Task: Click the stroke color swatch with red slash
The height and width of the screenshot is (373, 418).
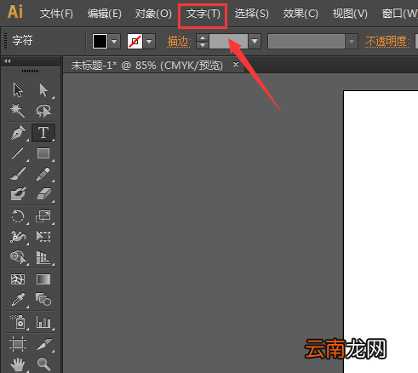Action: (135, 42)
